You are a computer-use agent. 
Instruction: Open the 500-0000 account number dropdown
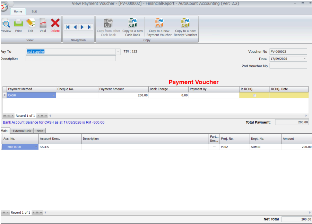[x=36, y=147]
